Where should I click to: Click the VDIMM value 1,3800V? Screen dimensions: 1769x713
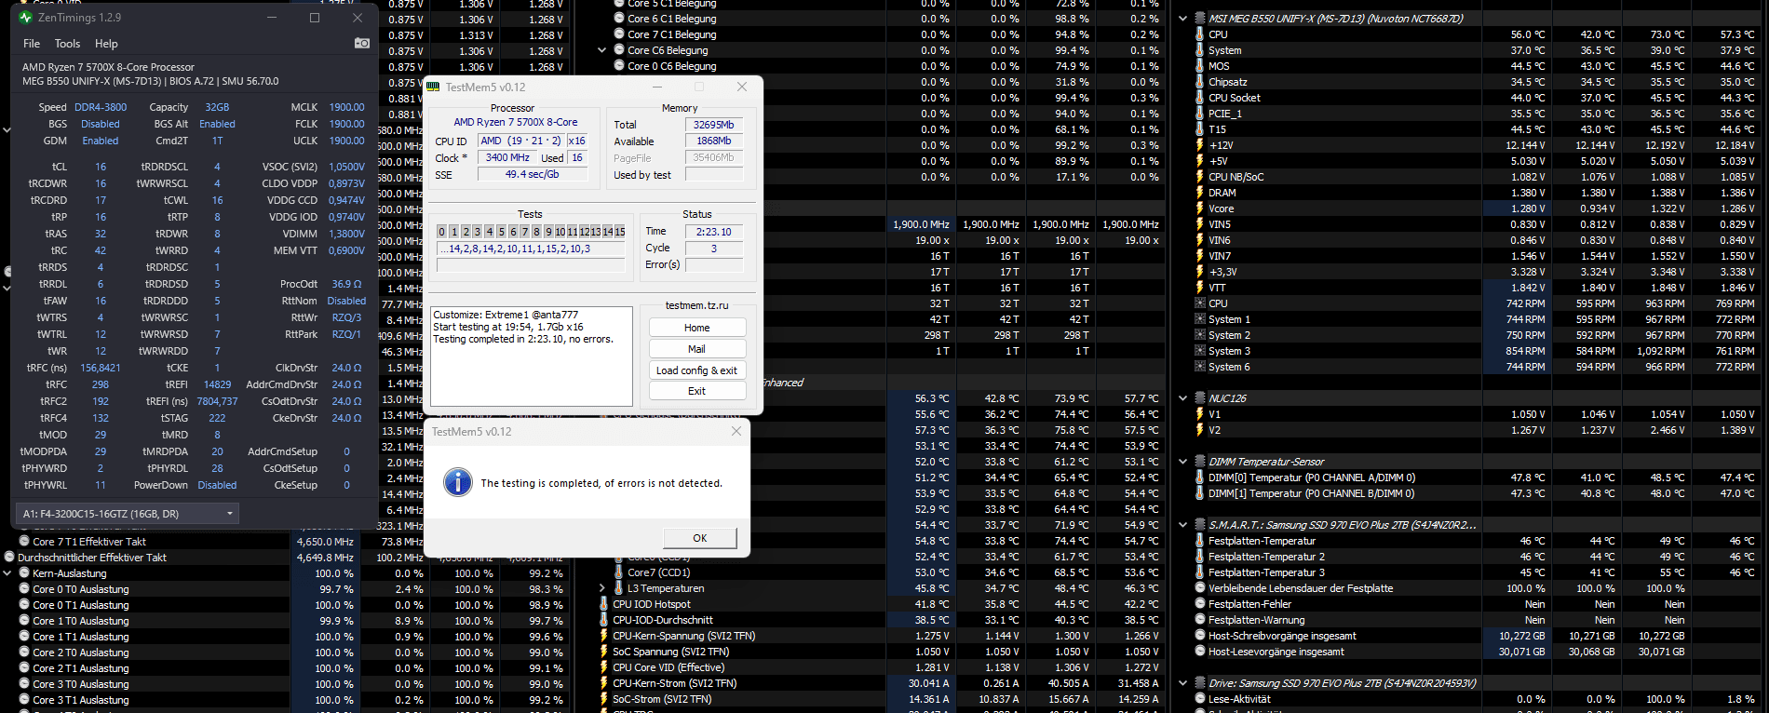click(346, 234)
